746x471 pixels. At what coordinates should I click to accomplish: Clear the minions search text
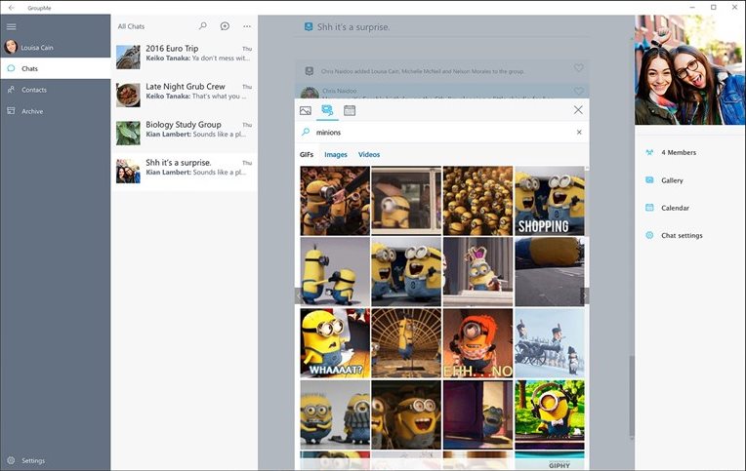coord(579,132)
